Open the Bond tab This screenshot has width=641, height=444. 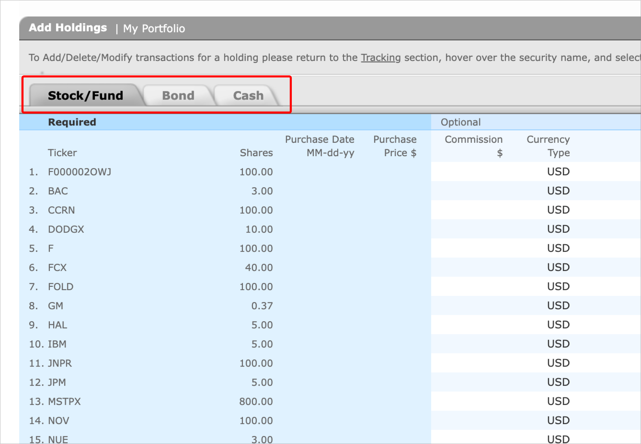coord(178,96)
